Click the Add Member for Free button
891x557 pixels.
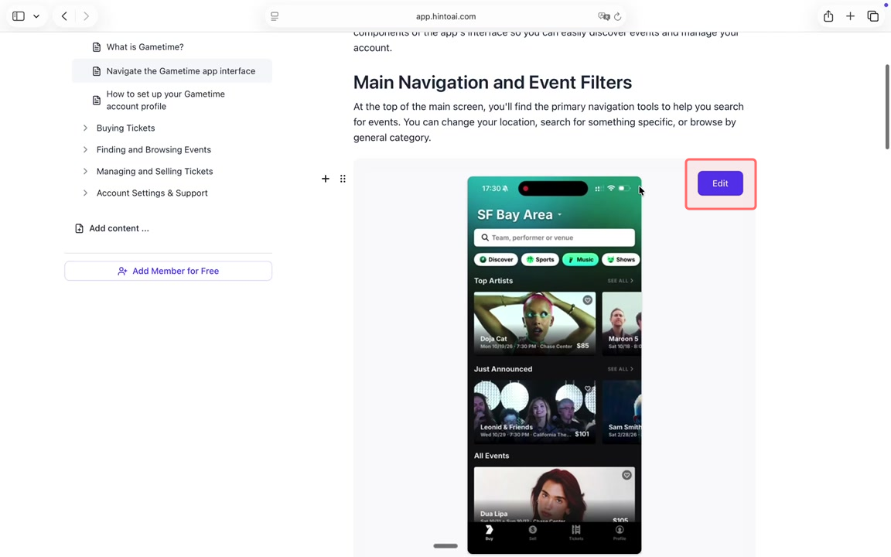click(168, 271)
